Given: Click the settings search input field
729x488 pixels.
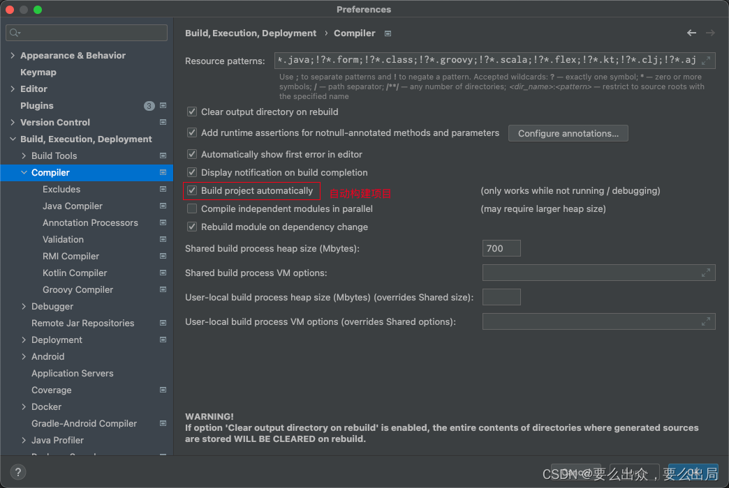Looking at the screenshot, I should [91, 33].
